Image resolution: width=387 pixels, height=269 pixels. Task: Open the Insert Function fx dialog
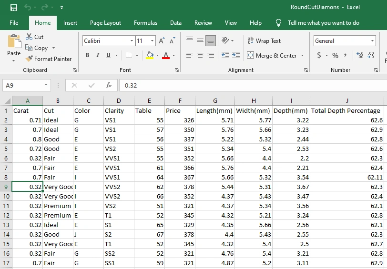pos(108,85)
